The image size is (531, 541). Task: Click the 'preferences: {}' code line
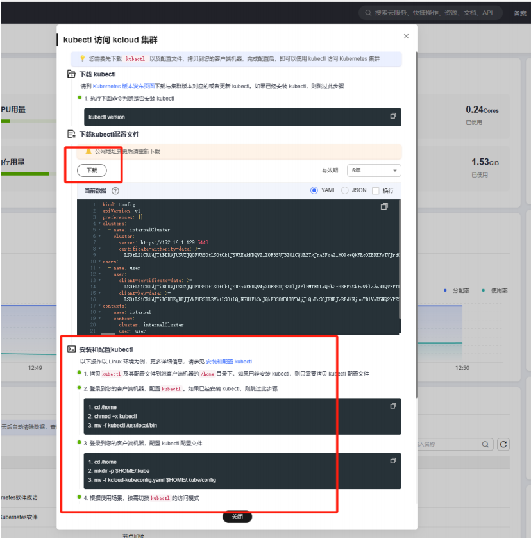pyautogui.click(x=122, y=217)
